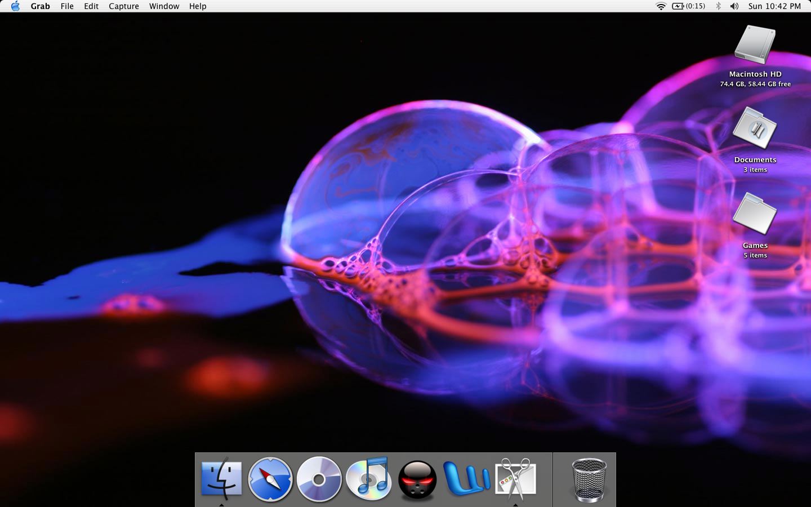The image size is (811, 507).
Task: Open Finder from the Dock
Action: 221,478
